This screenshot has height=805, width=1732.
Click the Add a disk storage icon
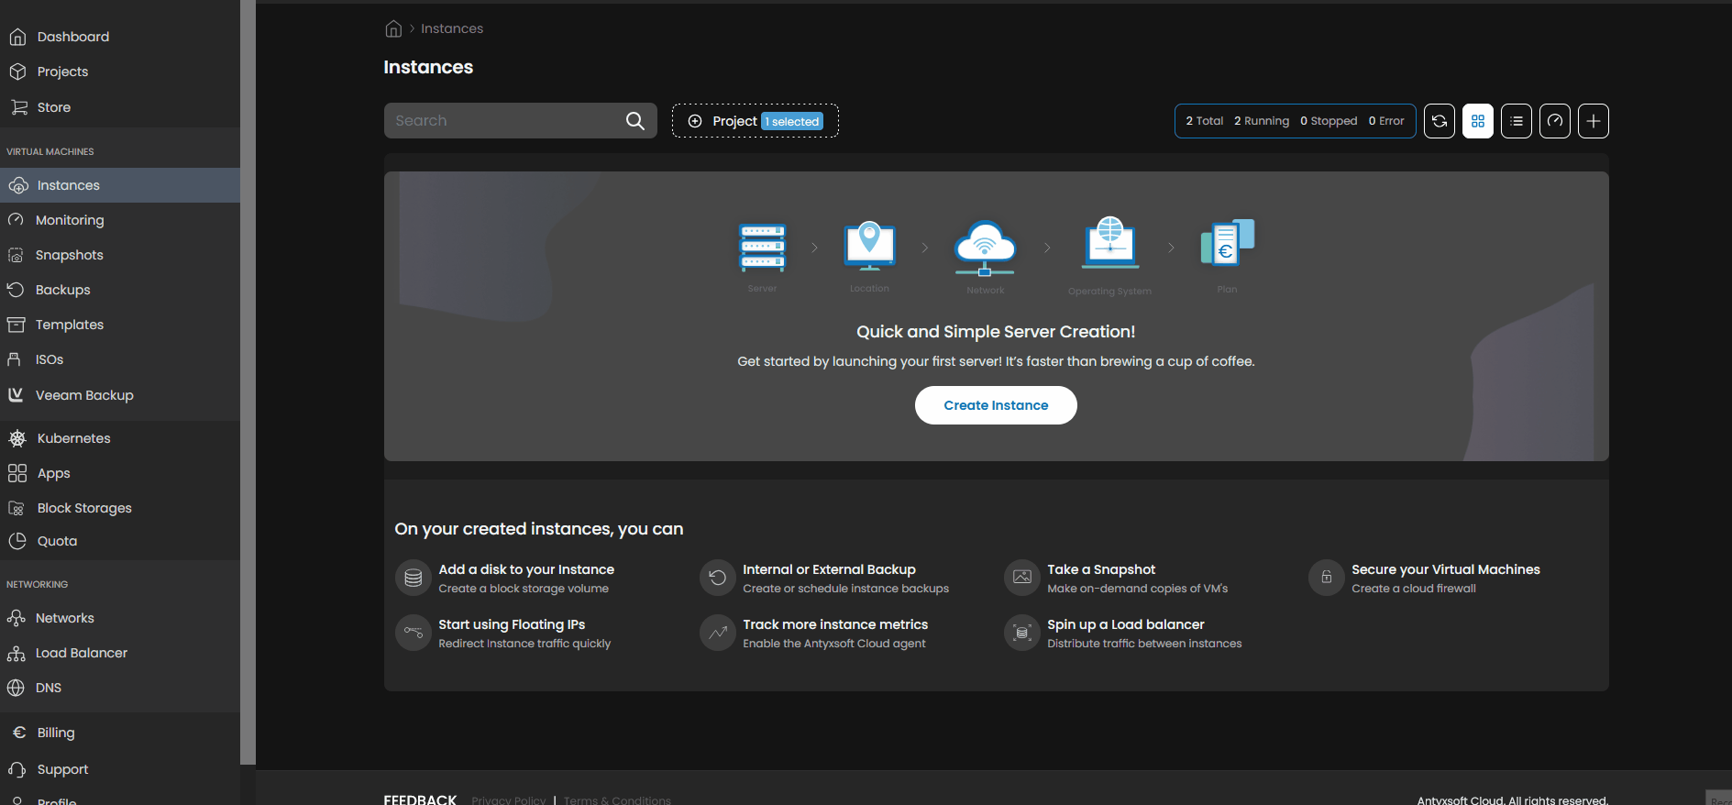tap(414, 579)
